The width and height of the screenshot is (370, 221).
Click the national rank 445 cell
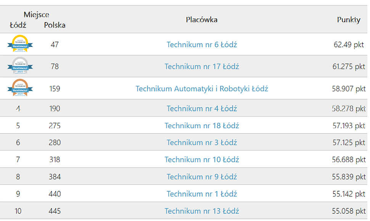coord(55,211)
